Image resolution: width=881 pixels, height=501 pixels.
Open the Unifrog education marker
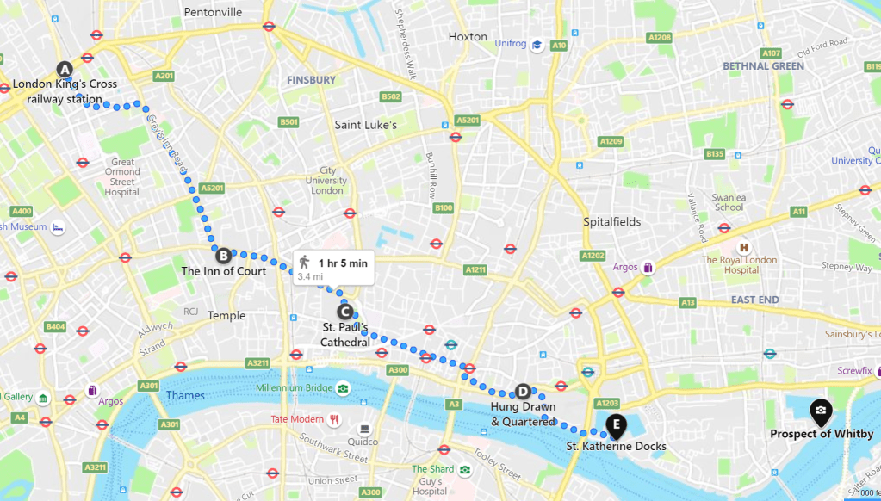click(x=537, y=45)
